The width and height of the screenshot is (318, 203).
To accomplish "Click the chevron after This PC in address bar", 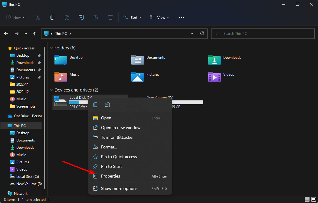I will point(70,34).
